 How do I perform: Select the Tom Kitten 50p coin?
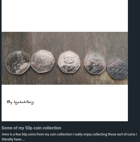[69, 62]
